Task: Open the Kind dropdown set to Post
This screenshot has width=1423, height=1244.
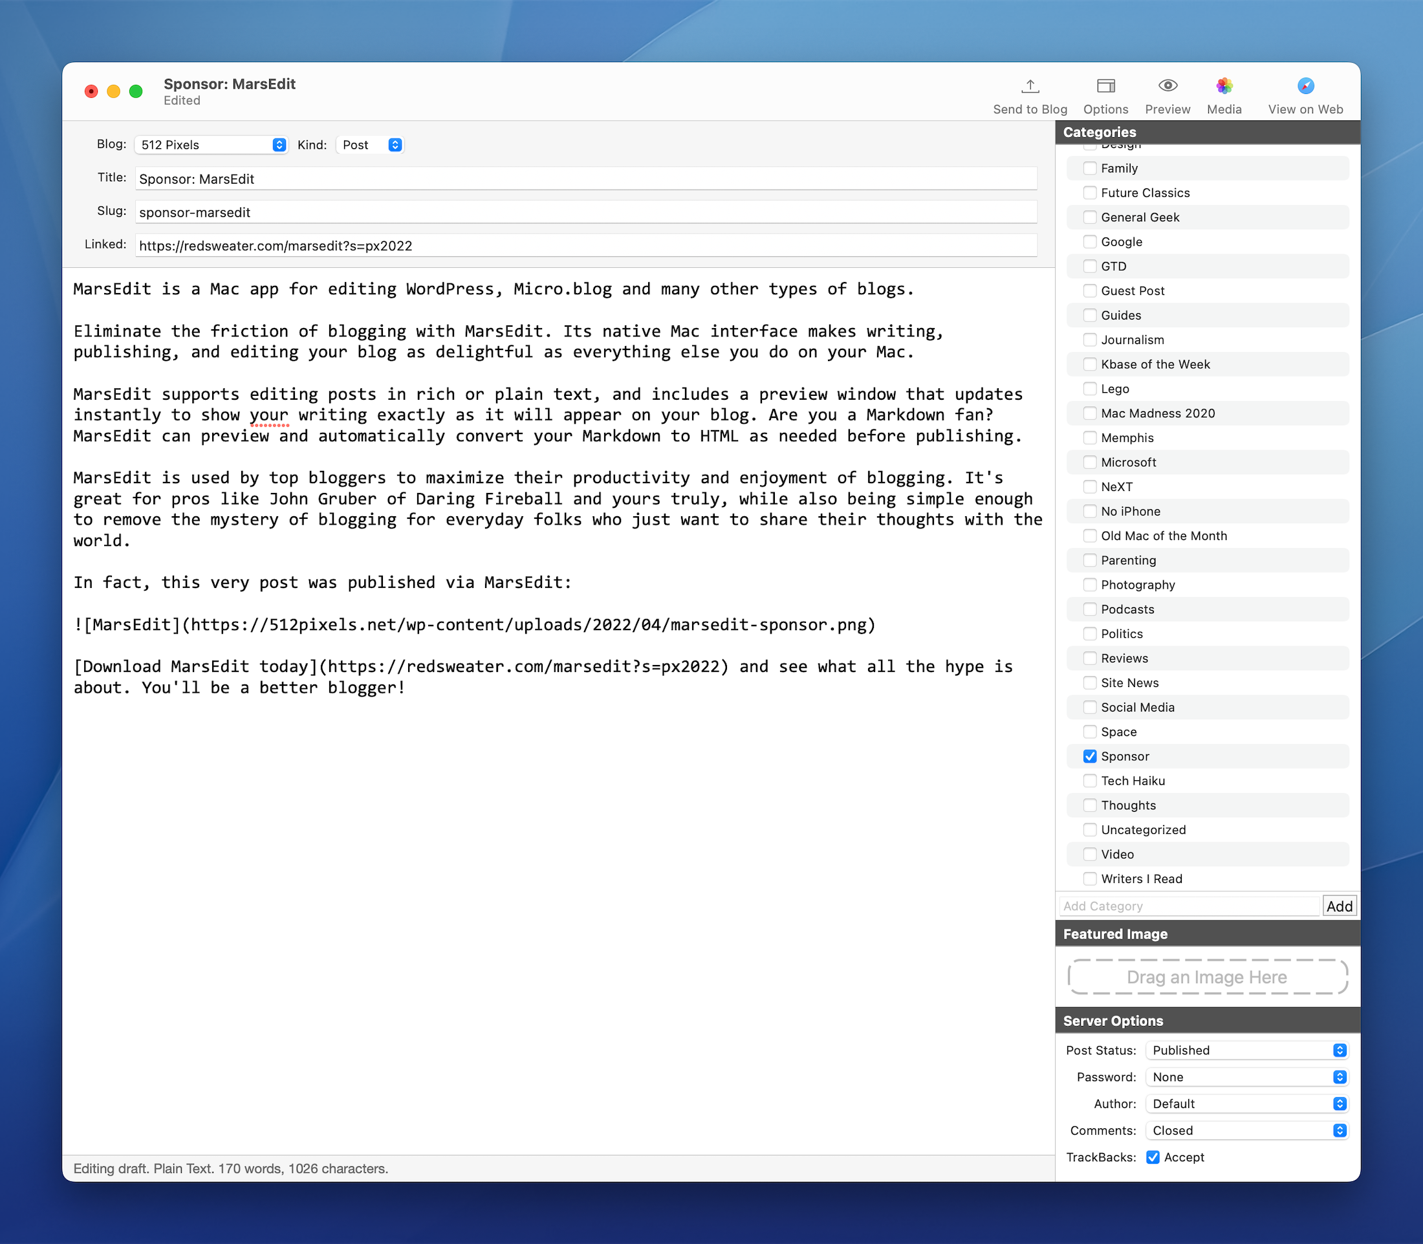Action: [370, 144]
